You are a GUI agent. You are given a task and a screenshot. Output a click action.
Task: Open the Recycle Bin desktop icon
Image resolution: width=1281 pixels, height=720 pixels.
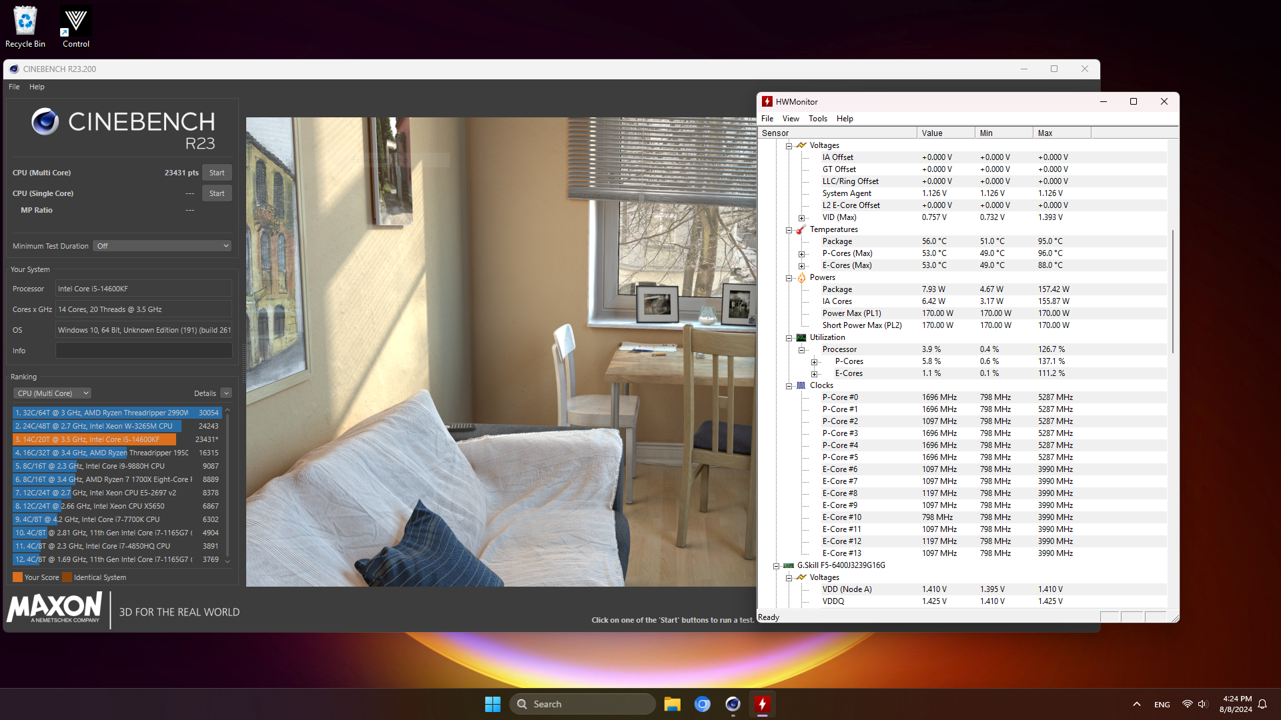[25, 27]
